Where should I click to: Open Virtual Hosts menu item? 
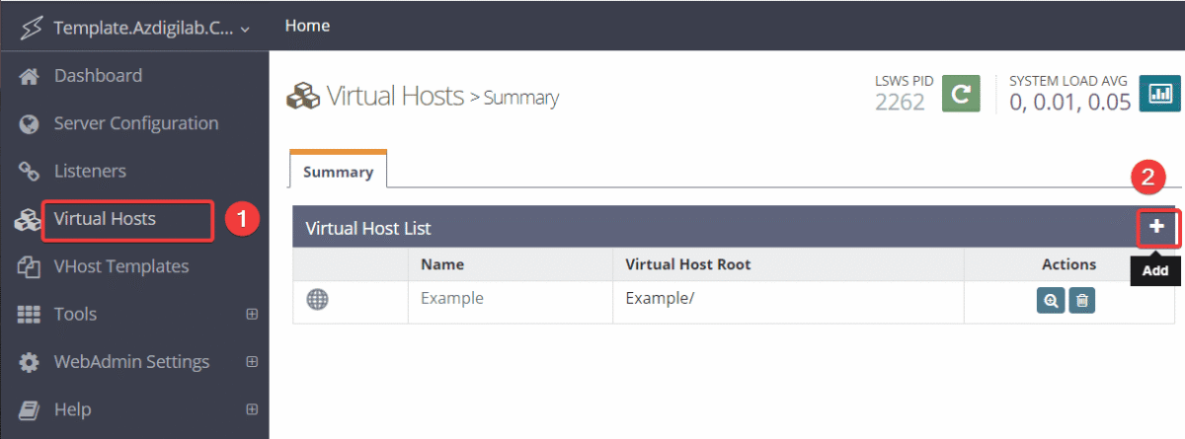pyautogui.click(x=105, y=219)
